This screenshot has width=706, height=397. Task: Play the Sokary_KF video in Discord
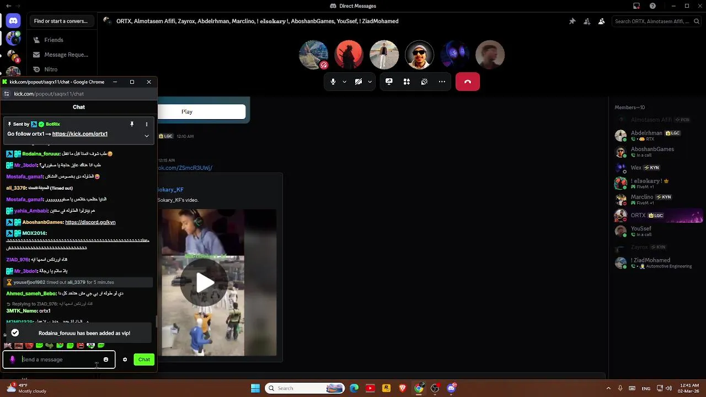[x=205, y=283]
